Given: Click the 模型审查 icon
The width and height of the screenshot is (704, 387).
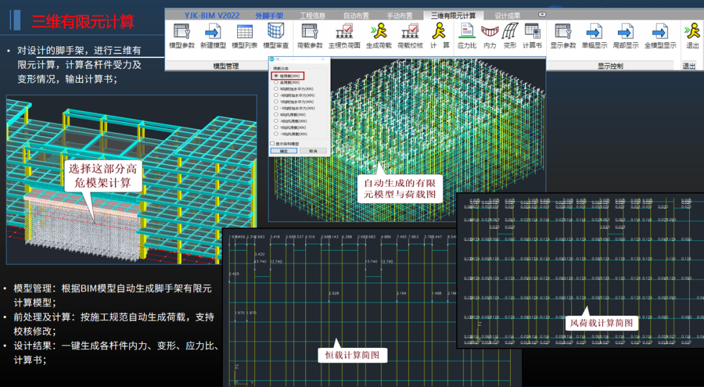Looking at the screenshot, I should pyautogui.click(x=274, y=33).
